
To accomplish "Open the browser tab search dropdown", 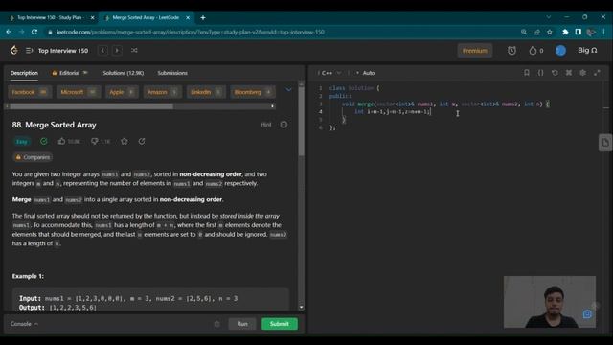I will pos(549,17).
